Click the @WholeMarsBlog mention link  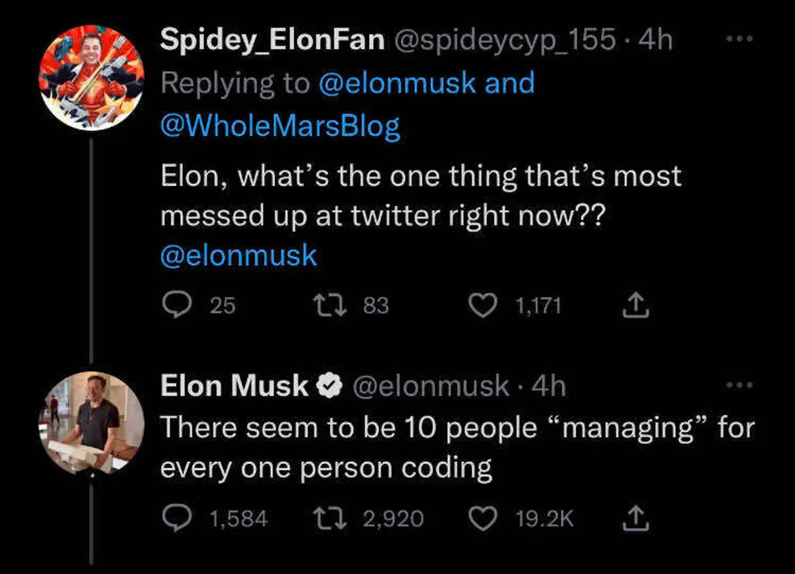(280, 126)
